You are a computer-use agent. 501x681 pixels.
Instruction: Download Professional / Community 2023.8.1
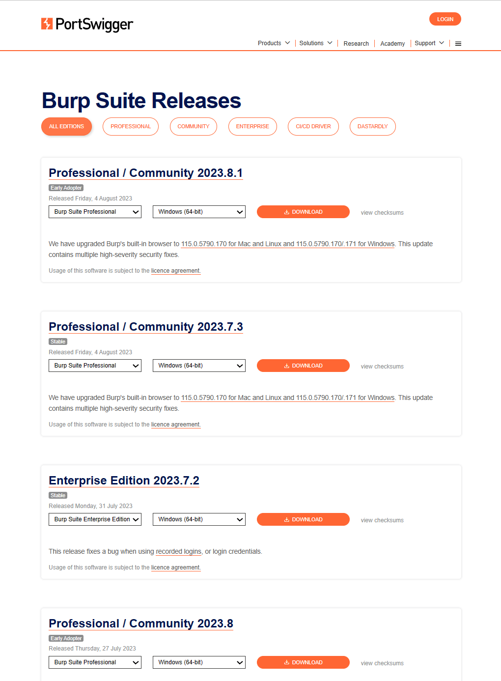click(x=303, y=212)
